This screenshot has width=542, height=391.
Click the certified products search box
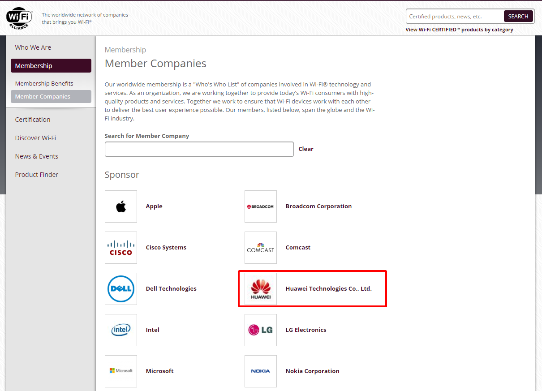coord(454,17)
